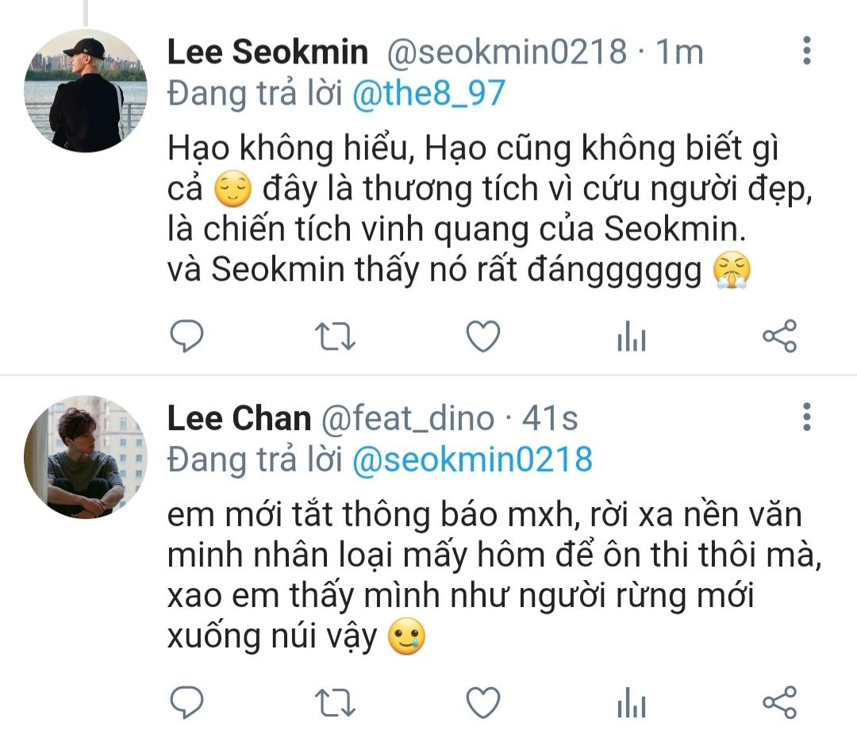Open the @feat_dino handle
This screenshot has height=730, width=857.
408,418
